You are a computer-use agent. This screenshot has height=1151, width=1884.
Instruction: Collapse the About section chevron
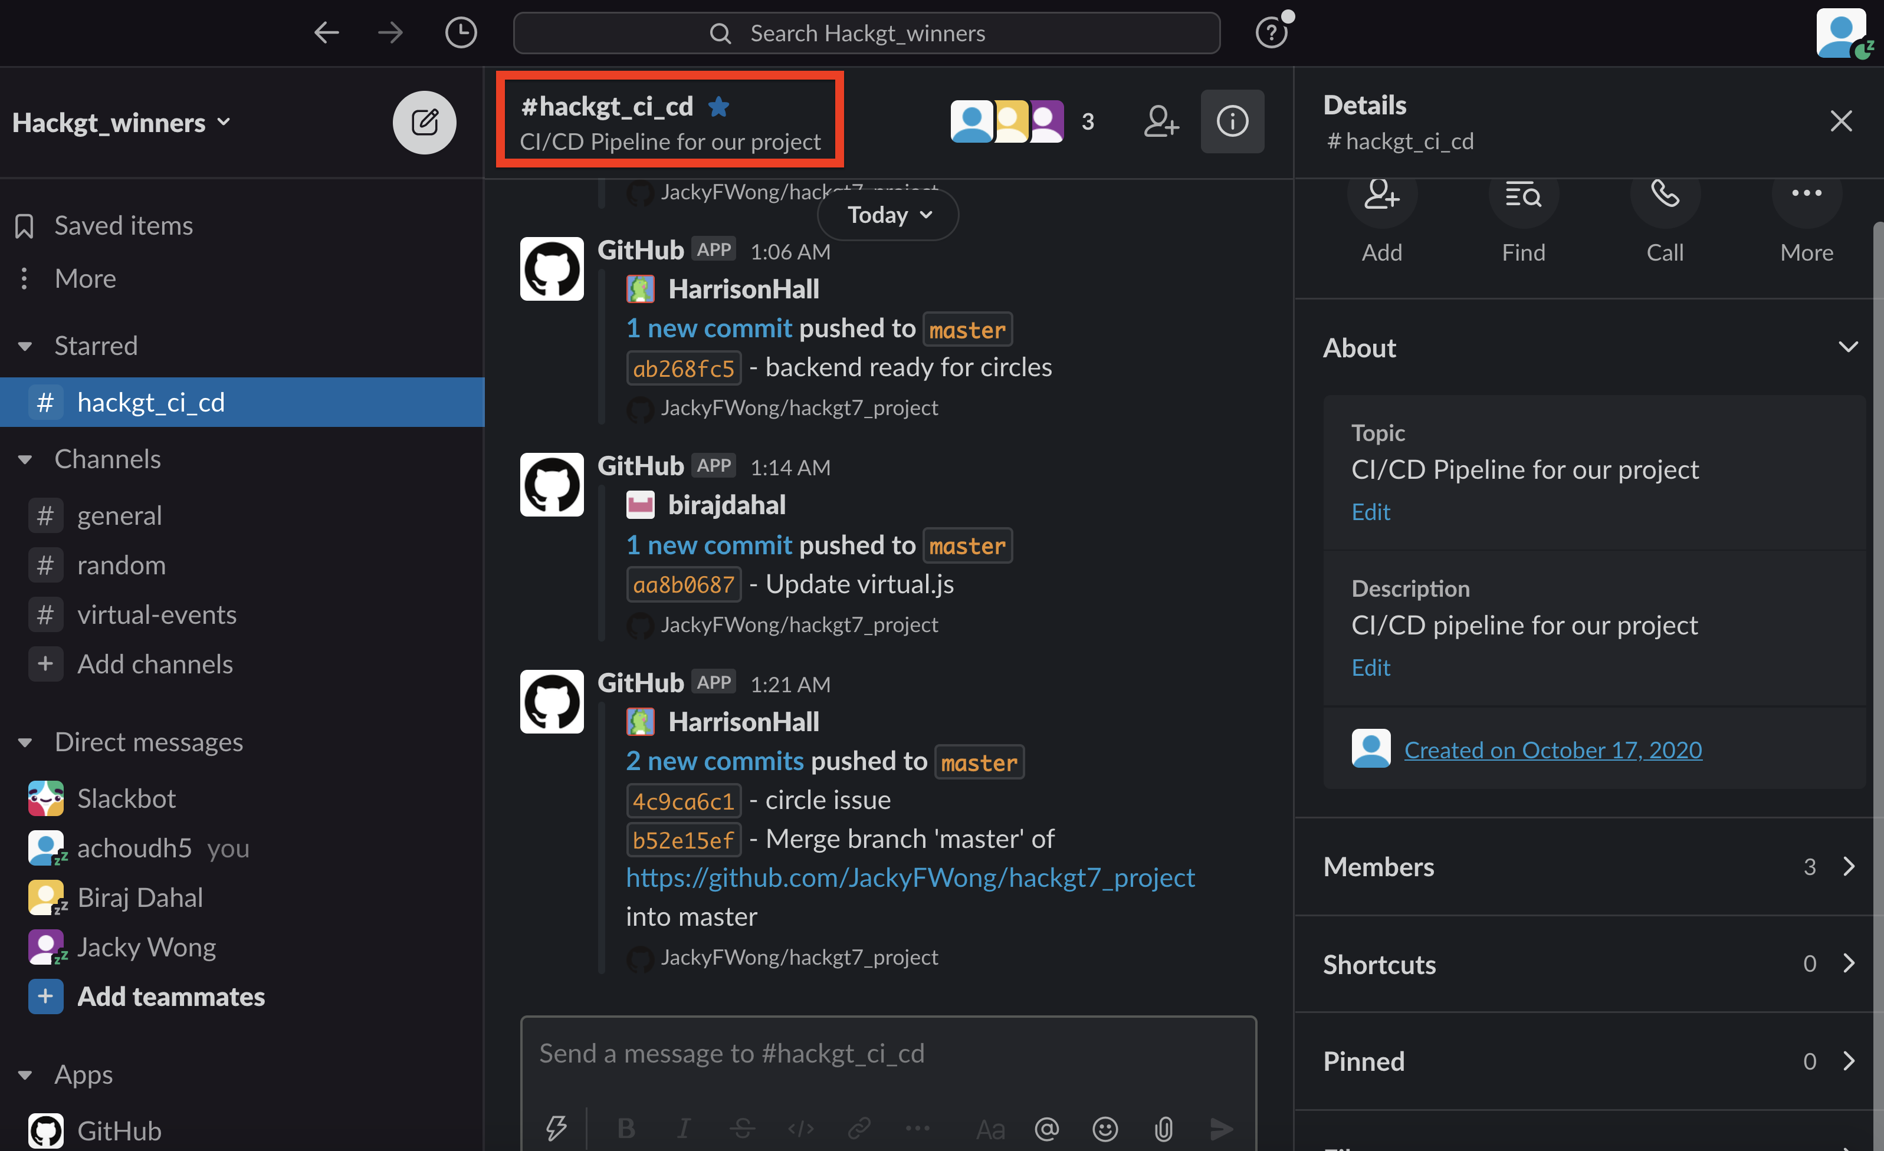(1847, 348)
